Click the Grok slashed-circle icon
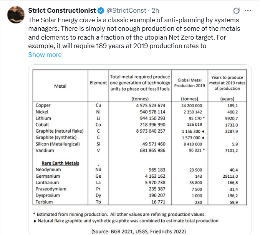This screenshot has width=260, height=235. pyautogui.click(x=237, y=10)
